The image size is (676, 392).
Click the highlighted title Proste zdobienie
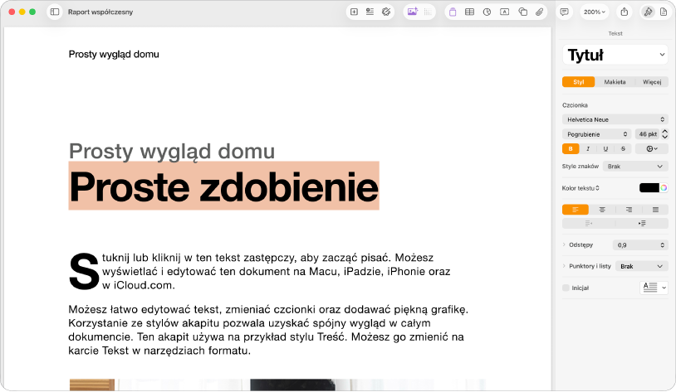pyautogui.click(x=223, y=186)
